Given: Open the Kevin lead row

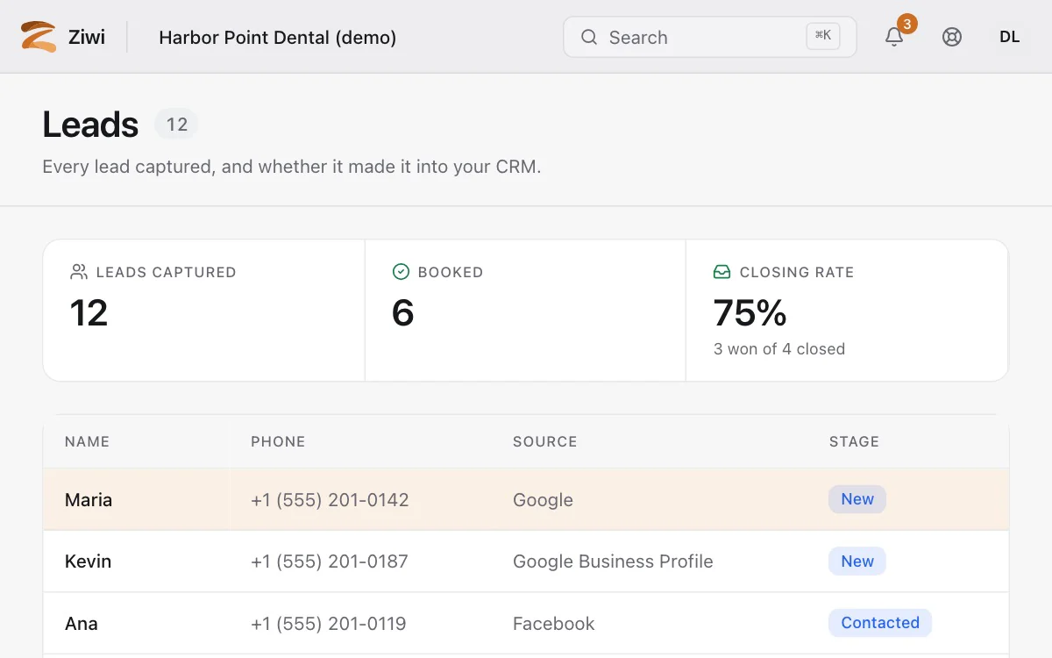Looking at the screenshot, I should pyautogui.click(x=526, y=561).
